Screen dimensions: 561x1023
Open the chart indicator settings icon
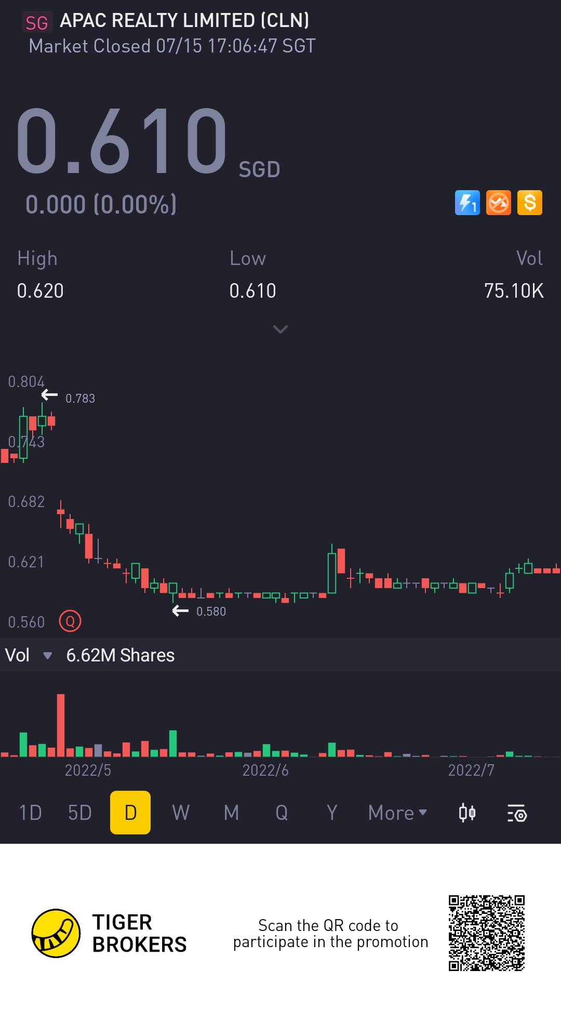pos(517,813)
